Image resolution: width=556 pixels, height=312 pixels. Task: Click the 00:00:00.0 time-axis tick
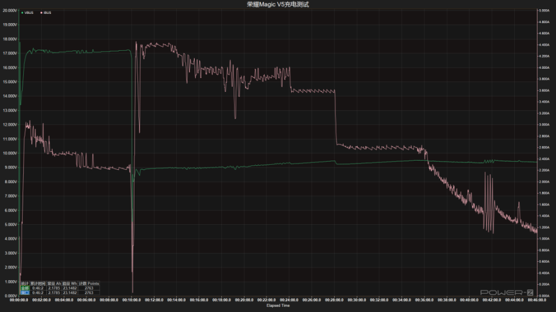[19, 300]
